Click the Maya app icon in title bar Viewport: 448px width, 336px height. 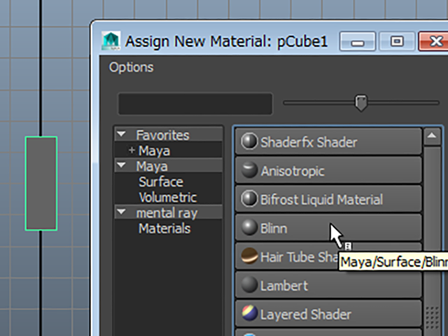(111, 41)
